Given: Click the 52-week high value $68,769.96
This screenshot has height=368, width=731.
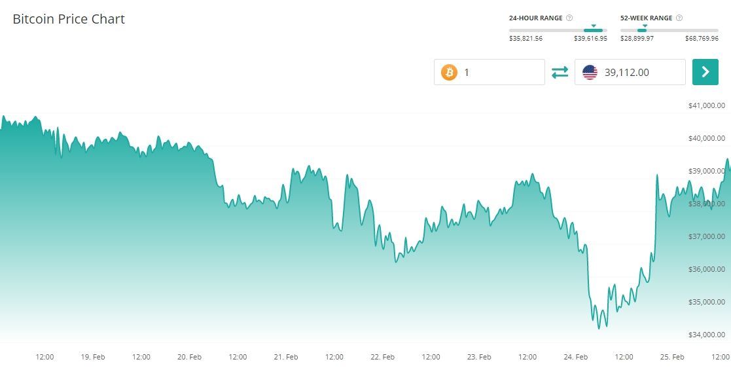Looking at the screenshot, I should (x=702, y=39).
